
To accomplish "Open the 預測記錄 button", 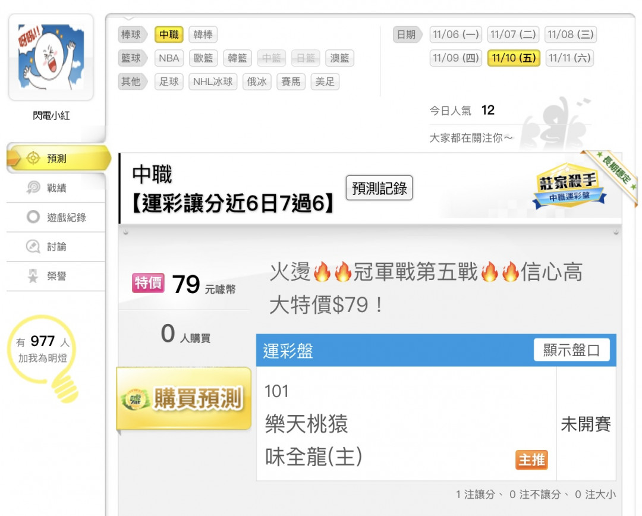I will click(379, 188).
